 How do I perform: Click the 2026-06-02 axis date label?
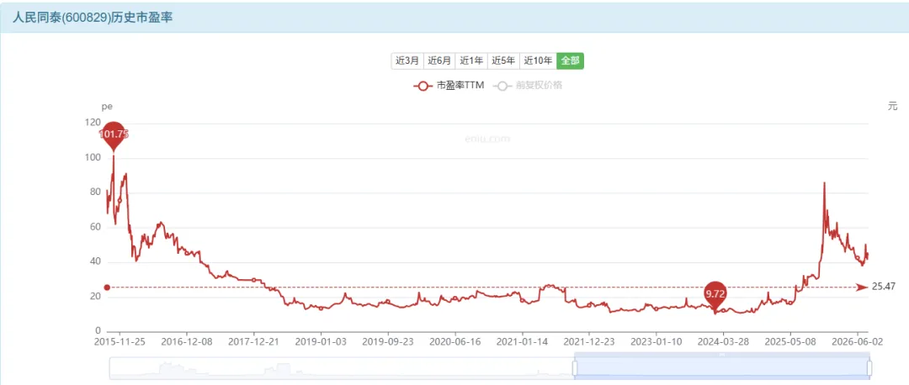click(858, 341)
